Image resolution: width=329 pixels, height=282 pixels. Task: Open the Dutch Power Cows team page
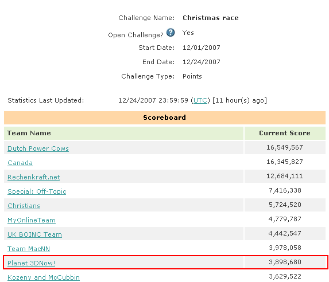pyautogui.click(x=38, y=148)
